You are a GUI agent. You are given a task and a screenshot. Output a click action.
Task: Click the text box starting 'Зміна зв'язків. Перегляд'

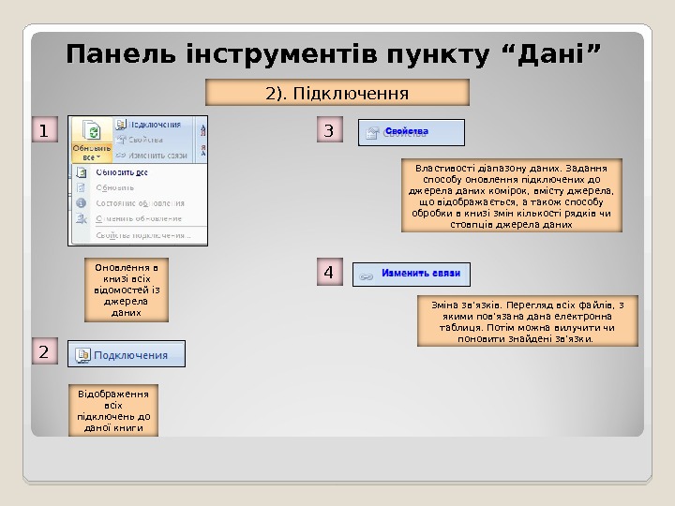(x=528, y=321)
